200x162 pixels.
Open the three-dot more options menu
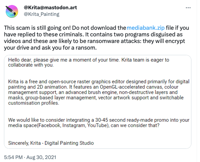(x=188, y=8)
